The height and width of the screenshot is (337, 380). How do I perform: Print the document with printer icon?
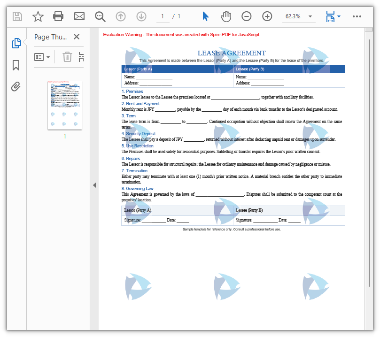58,16
